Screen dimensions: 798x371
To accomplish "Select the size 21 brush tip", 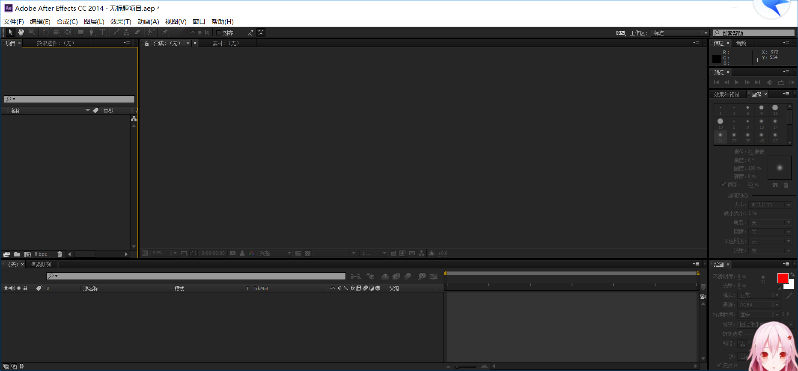I will 721,137.
